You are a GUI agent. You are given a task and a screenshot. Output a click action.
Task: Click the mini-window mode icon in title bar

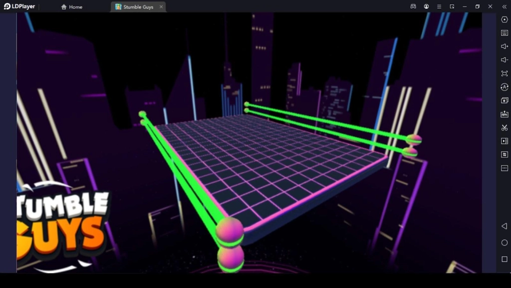pos(452,6)
